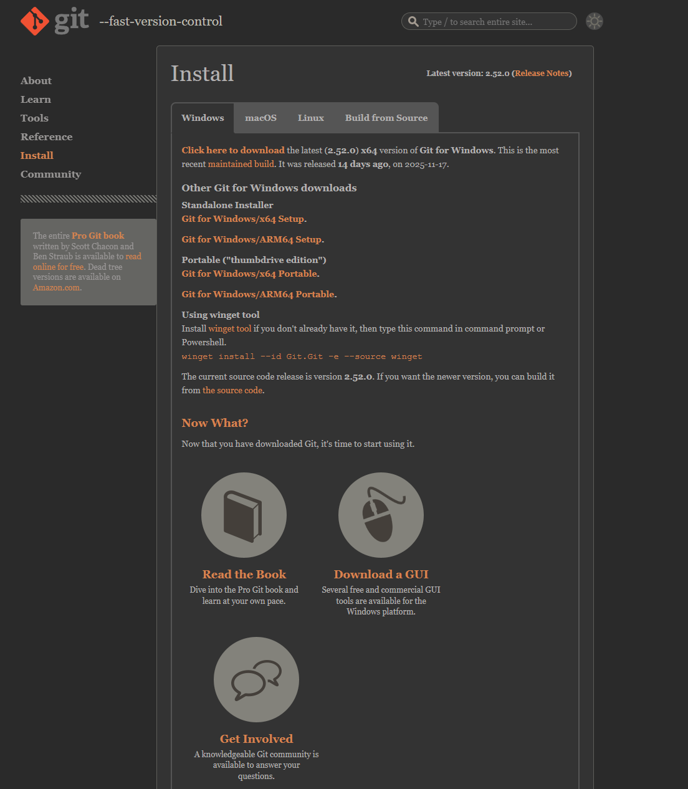Open the chat bubbles Get Involved icon
The height and width of the screenshot is (789, 688).
point(256,679)
